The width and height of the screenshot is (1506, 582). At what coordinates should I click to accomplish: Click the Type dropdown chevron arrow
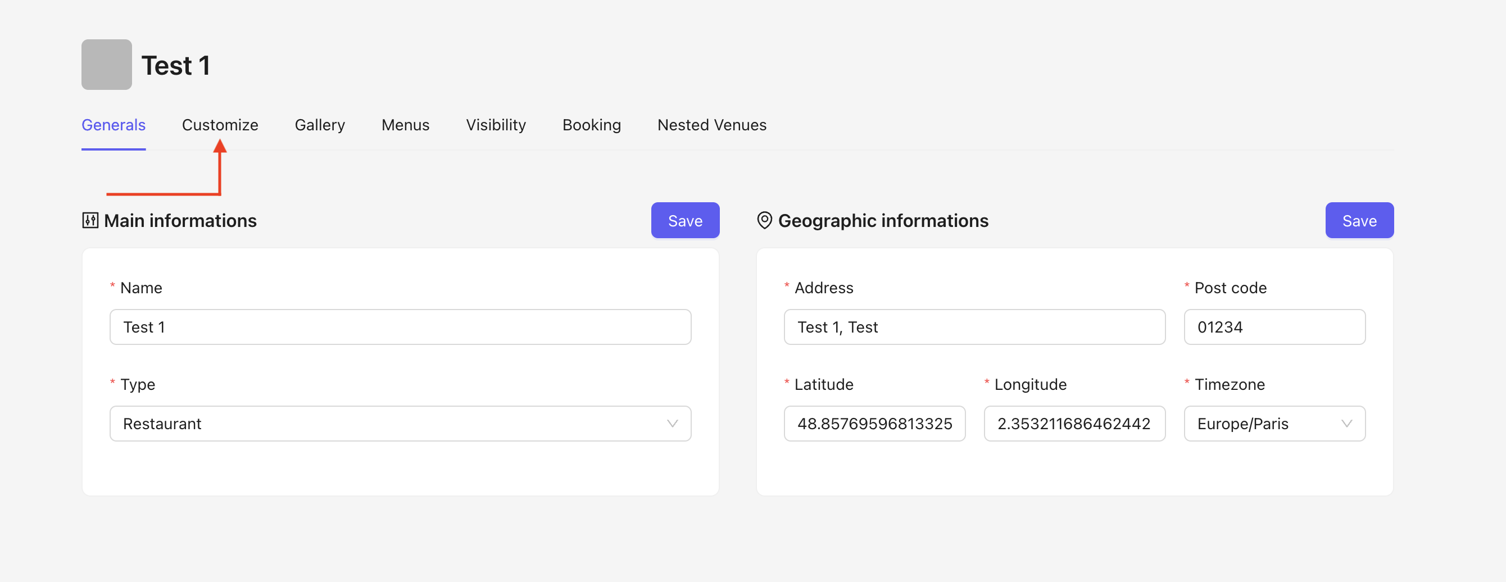tap(672, 424)
